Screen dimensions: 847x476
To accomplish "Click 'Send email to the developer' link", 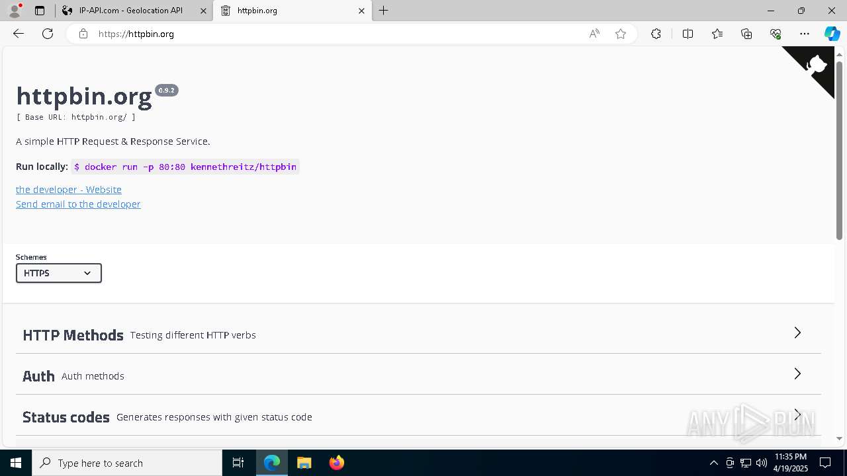I will pos(78,204).
